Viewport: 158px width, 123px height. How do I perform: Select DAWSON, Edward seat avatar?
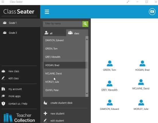110,103
